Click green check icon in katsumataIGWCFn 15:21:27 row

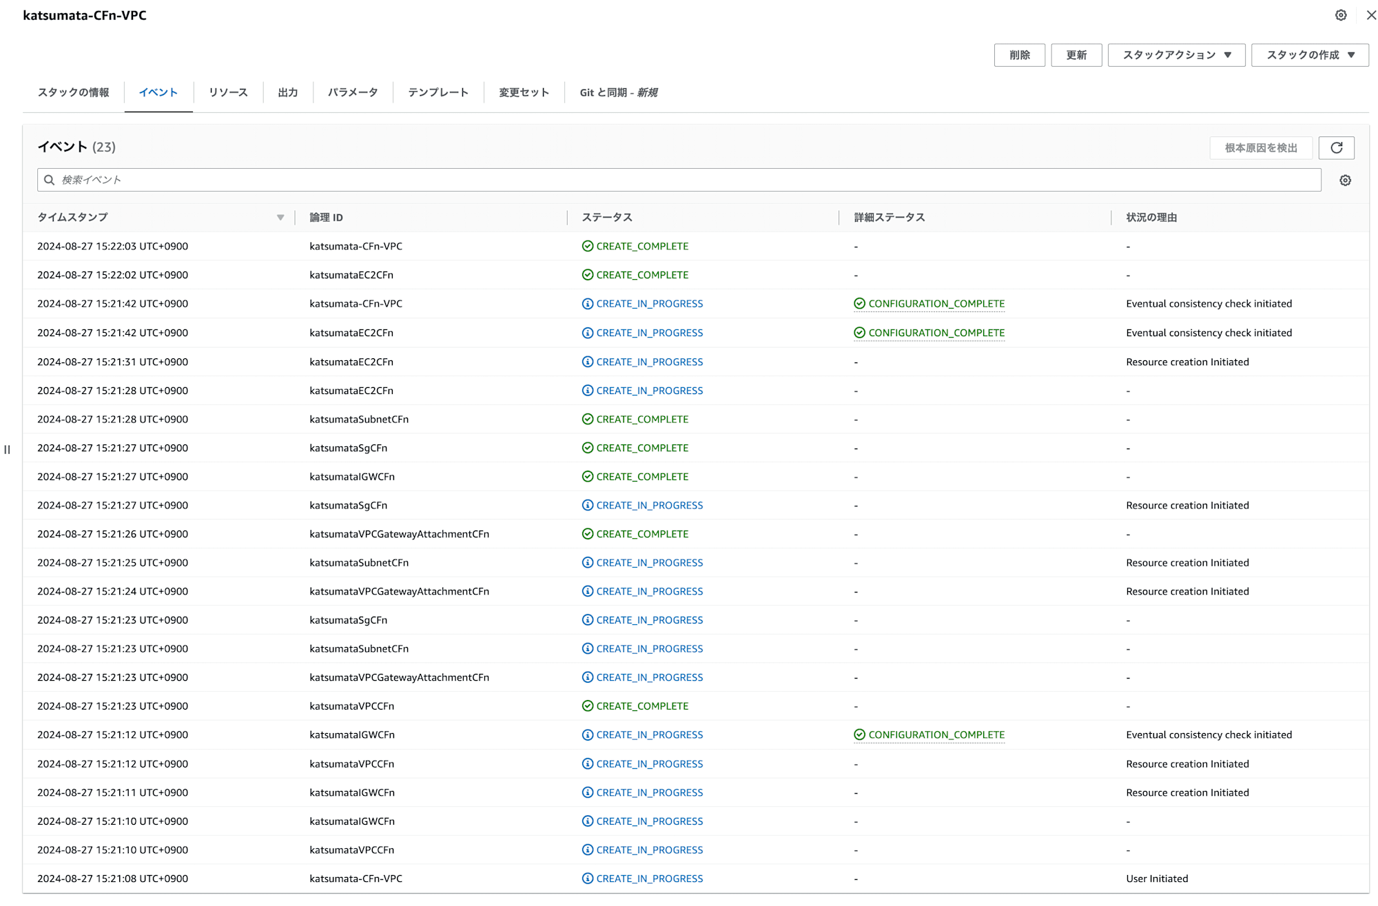tap(588, 477)
